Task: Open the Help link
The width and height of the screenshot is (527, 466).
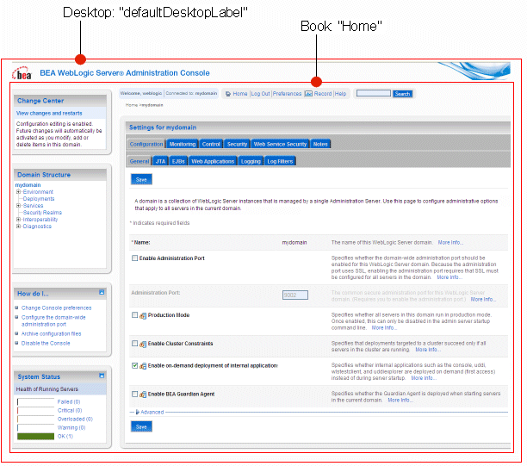Action: [340, 94]
